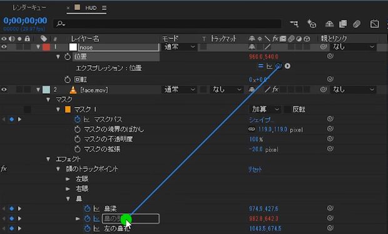
Task: Click the リセット link for face track effect
Action: click(255, 170)
